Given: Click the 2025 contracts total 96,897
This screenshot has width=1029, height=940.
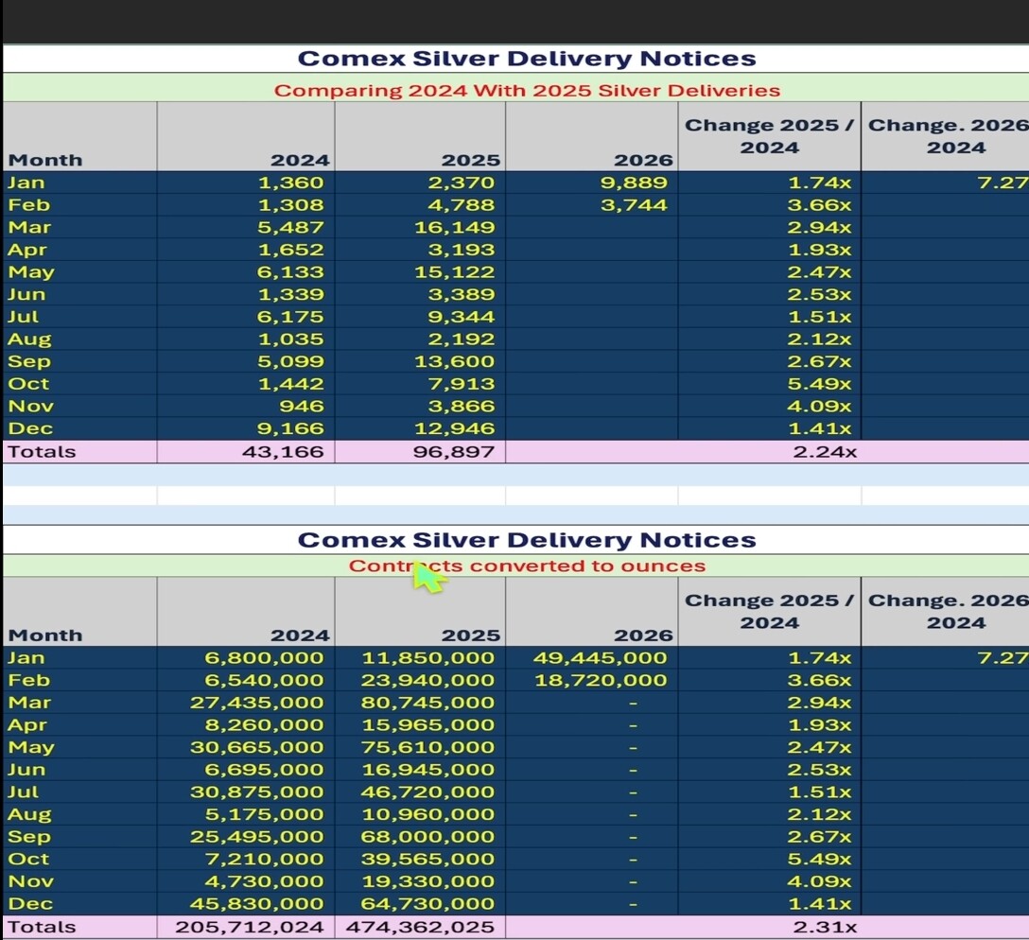Looking at the screenshot, I should click(453, 452).
